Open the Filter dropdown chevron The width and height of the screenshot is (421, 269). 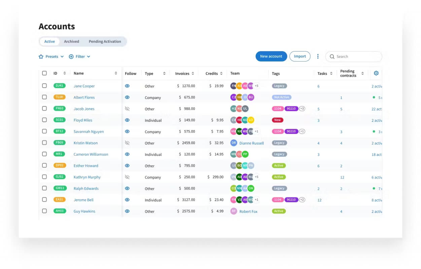click(89, 57)
